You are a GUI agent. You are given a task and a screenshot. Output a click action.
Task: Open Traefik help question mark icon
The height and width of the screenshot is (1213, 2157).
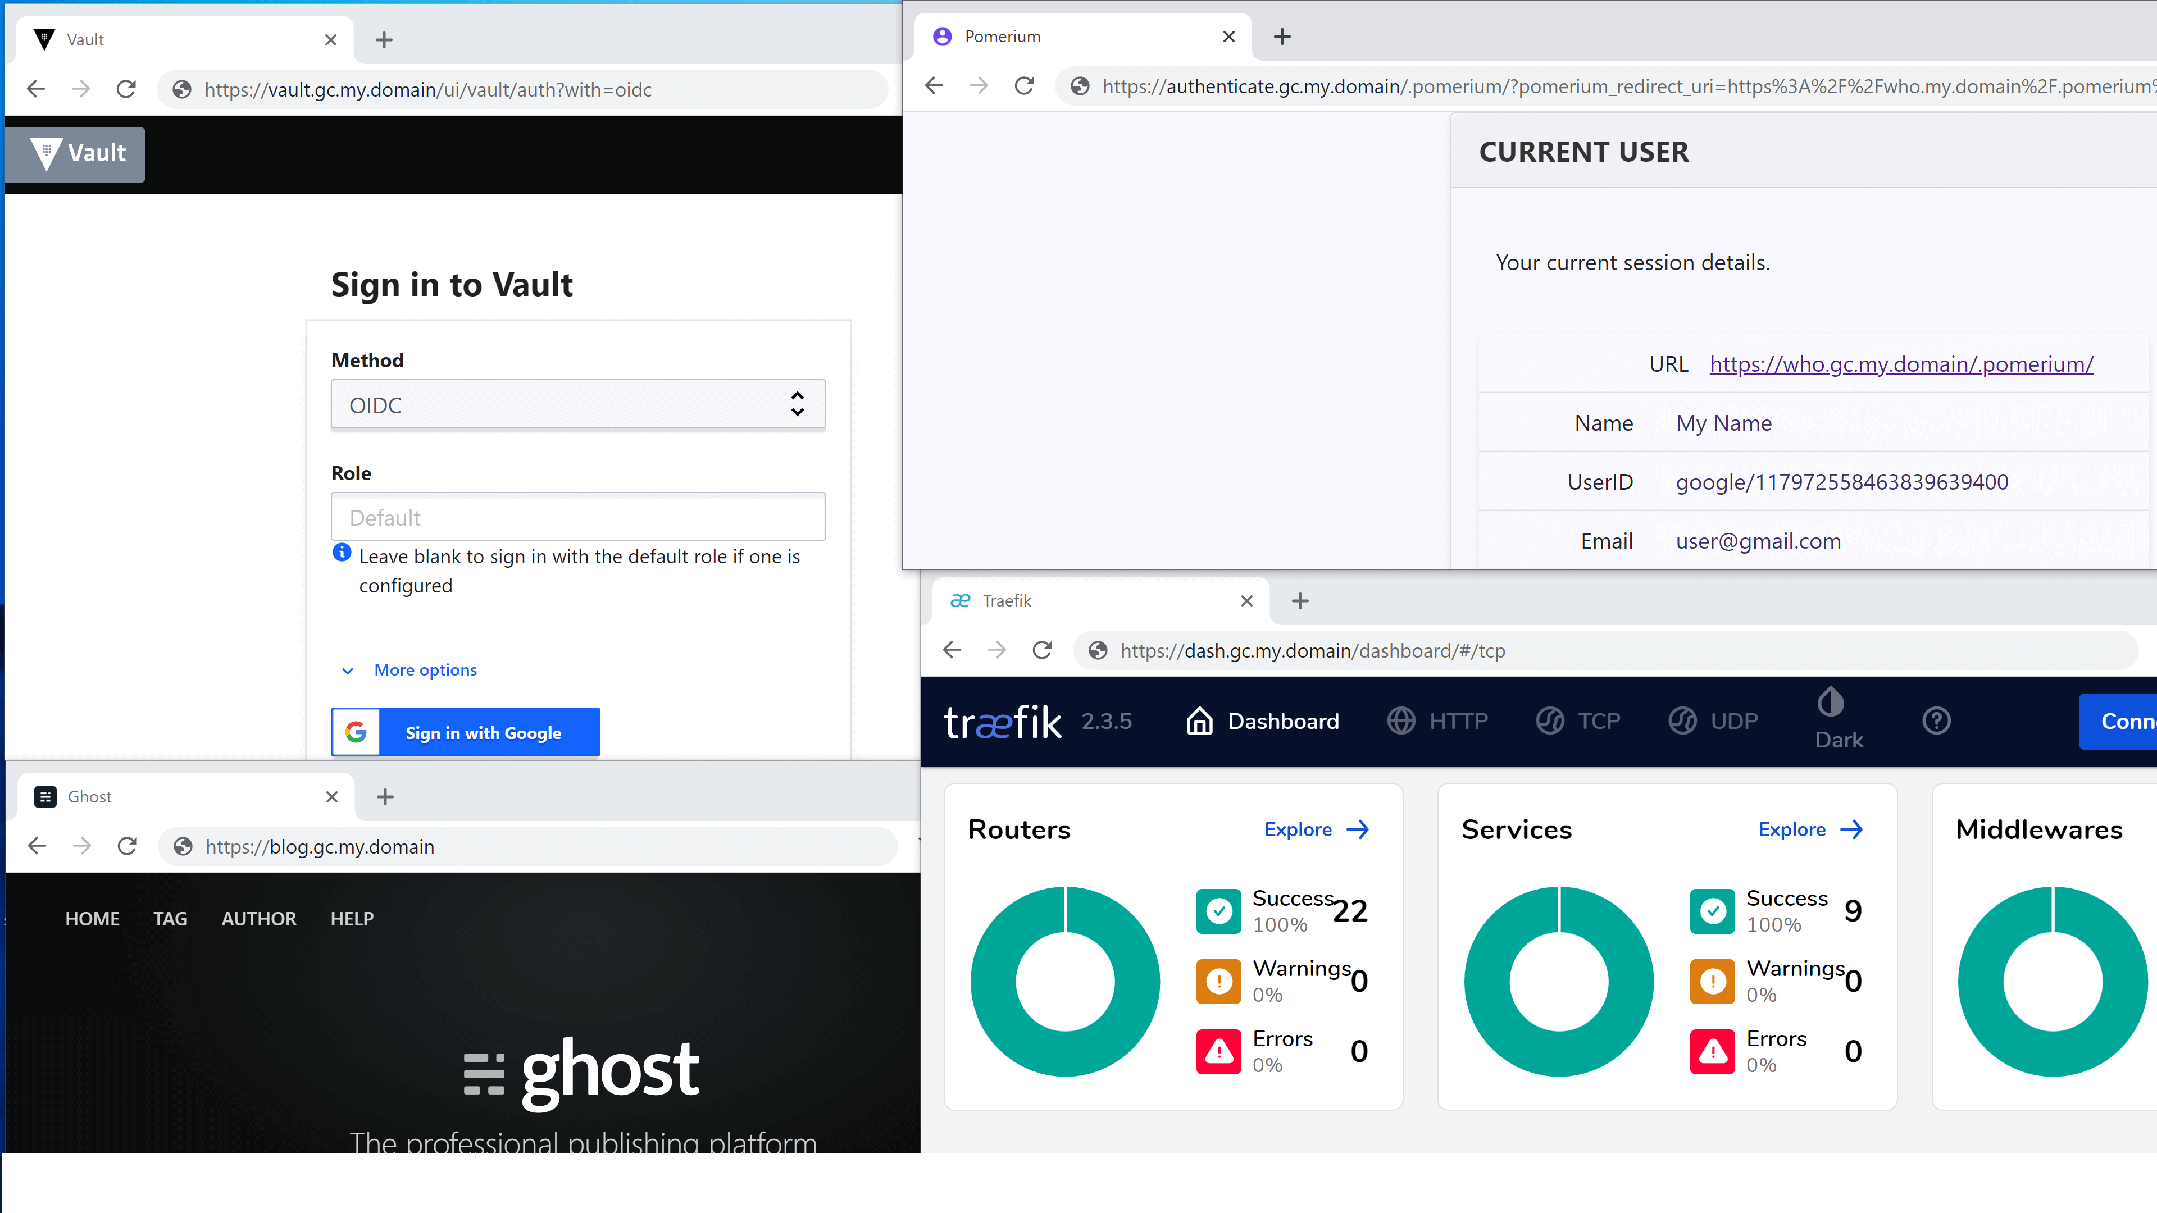1936,720
